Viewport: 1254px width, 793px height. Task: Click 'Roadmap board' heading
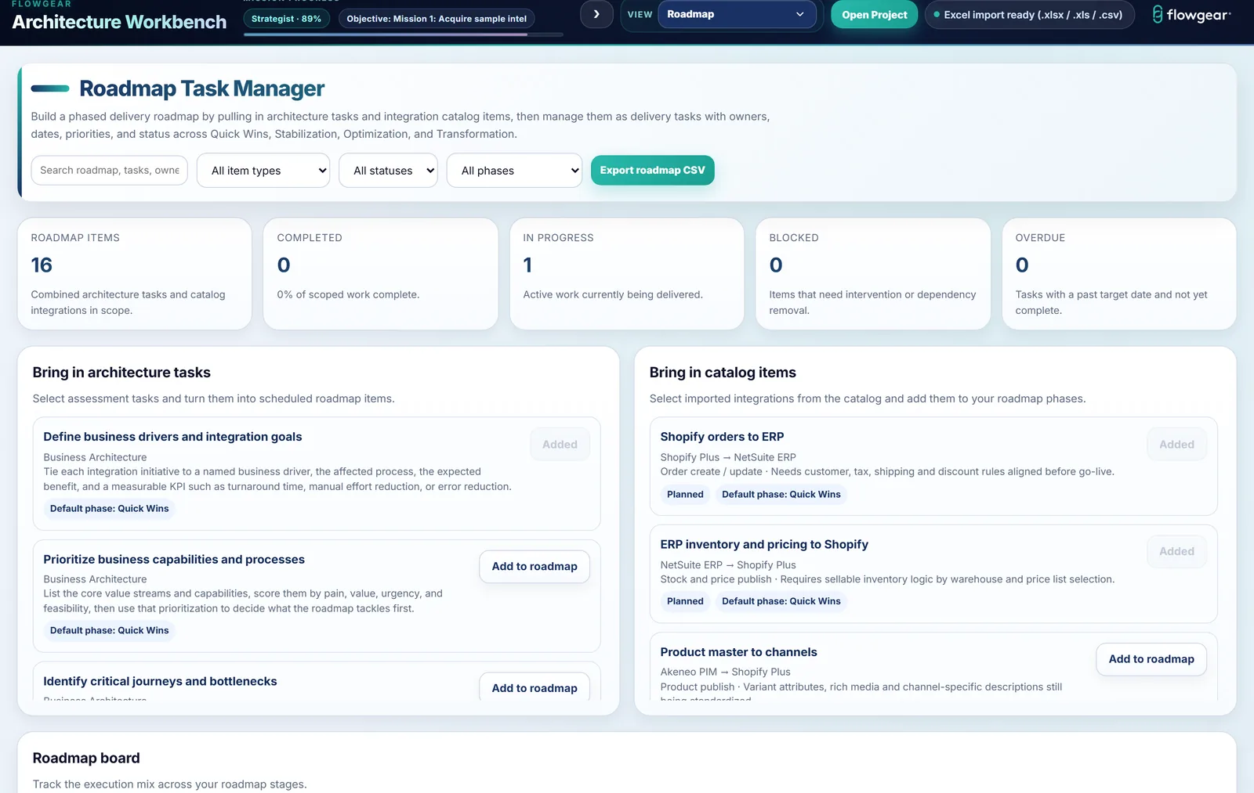(x=86, y=758)
